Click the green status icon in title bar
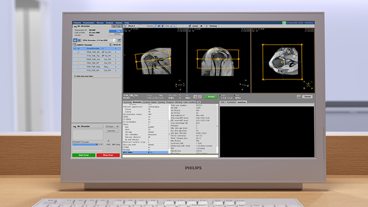This screenshot has width=368, height=207. (284, 23)
